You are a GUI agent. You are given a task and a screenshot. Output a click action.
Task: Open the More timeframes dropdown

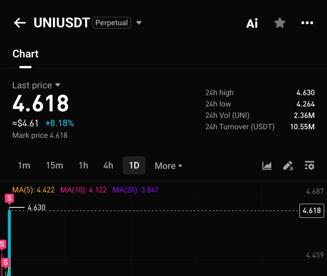(169, 166)
